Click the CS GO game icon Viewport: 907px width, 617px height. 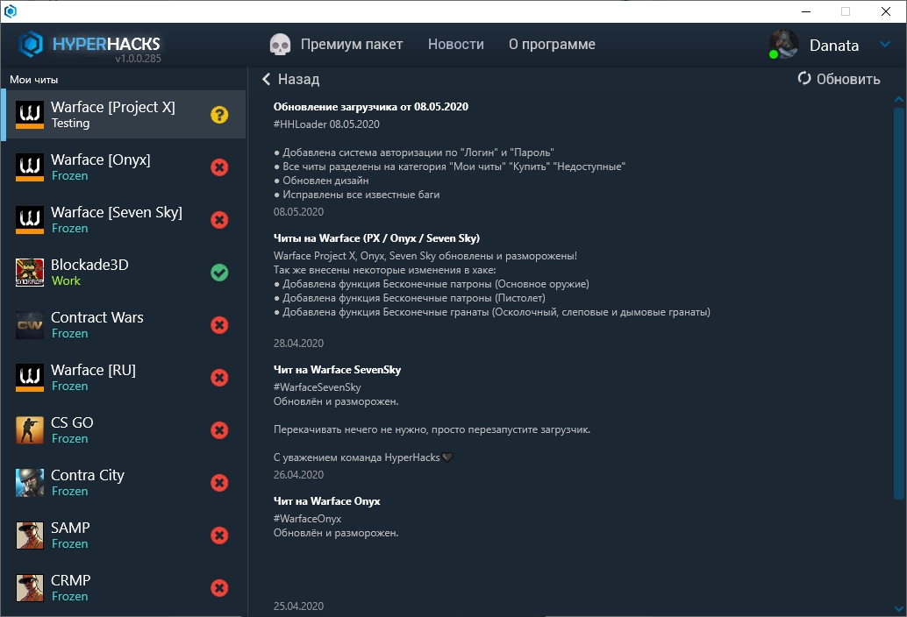tap(30, 430)
